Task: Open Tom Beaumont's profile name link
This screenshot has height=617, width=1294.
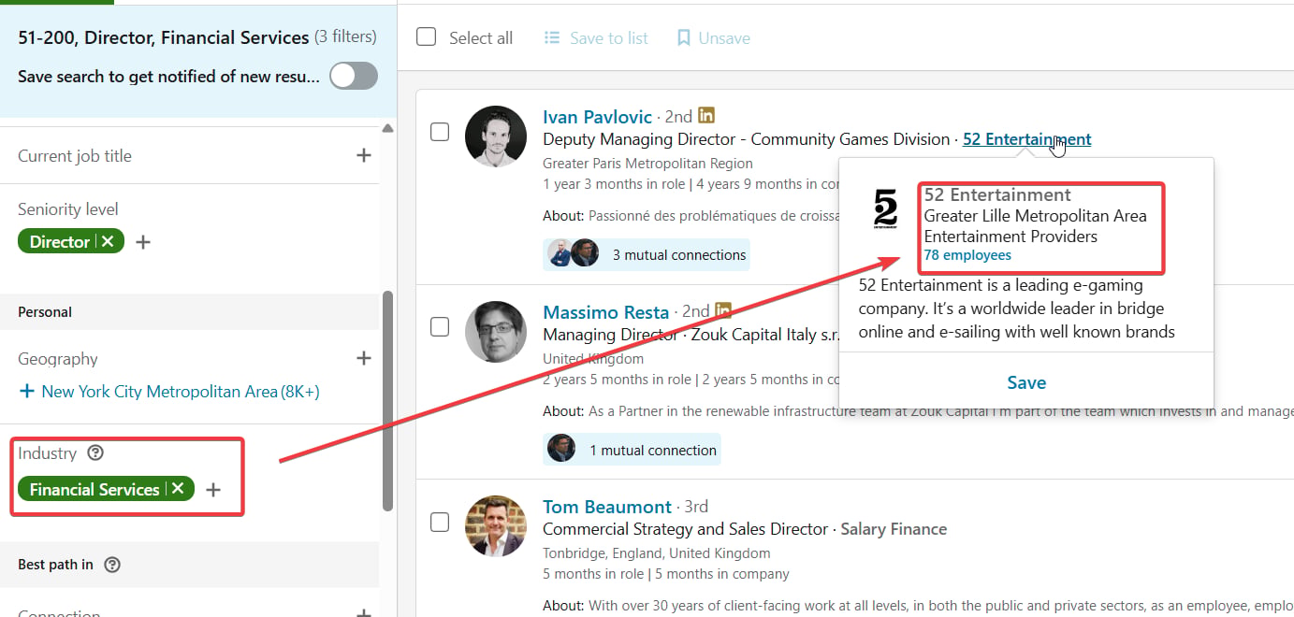Action: tap(607, 507)
